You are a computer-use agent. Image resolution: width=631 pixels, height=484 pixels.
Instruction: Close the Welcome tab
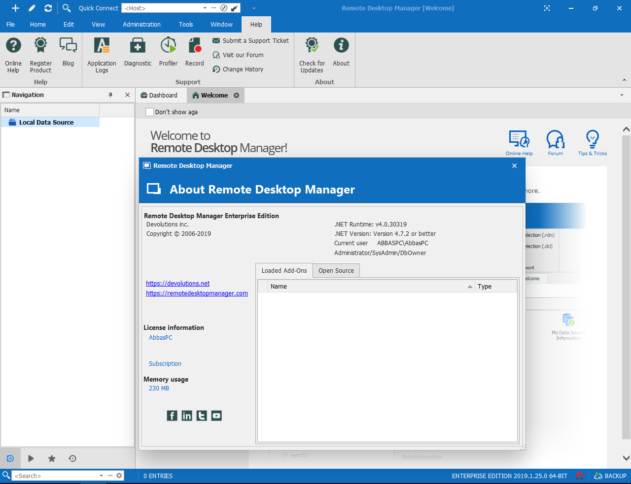[236, 96]
